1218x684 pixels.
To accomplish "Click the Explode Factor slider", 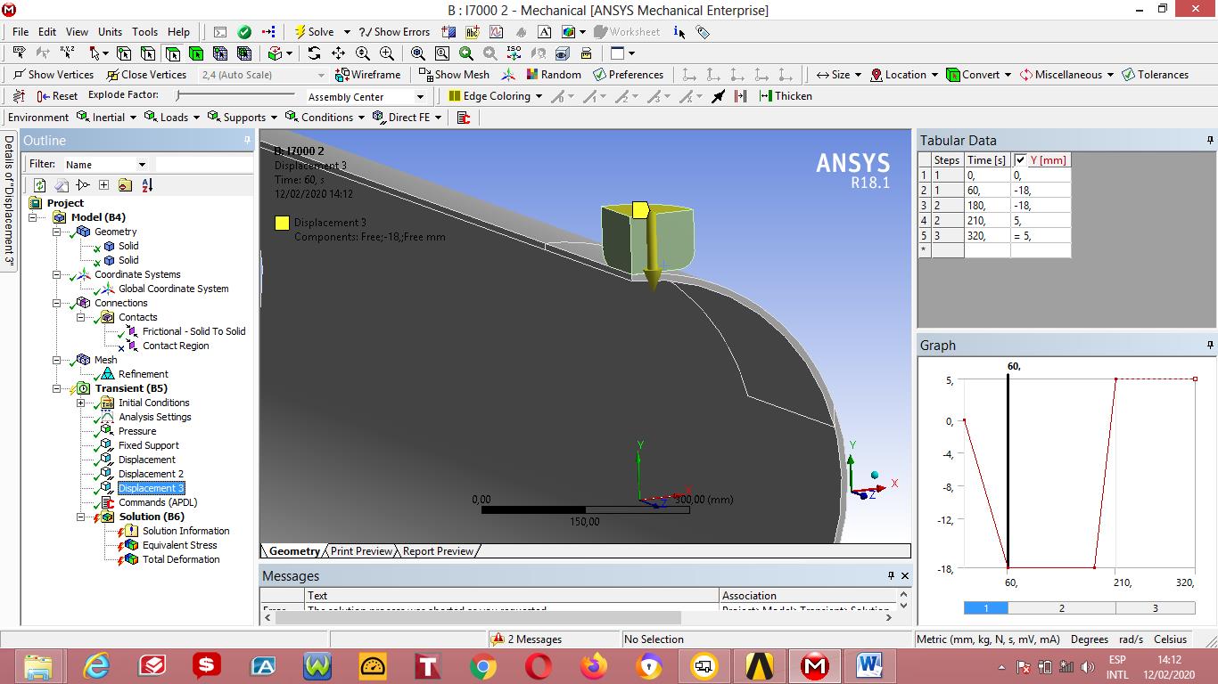I will [x=235, y=95].
